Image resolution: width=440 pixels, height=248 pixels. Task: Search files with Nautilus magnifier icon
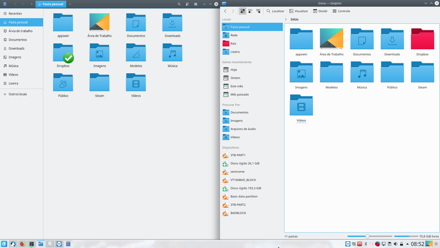point(179,4)
